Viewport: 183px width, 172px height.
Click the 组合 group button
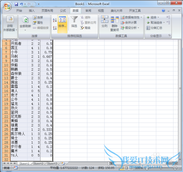click(x=152, y=17)
